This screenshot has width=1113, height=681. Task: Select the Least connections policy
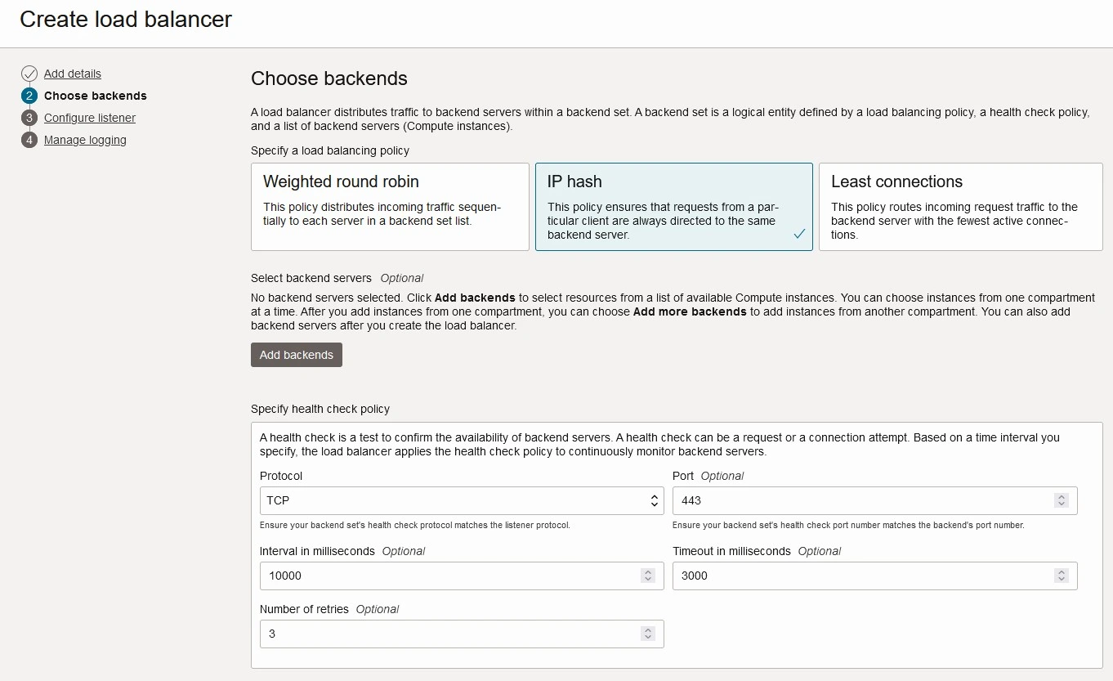pyautogui.click(x=960, y=207)
